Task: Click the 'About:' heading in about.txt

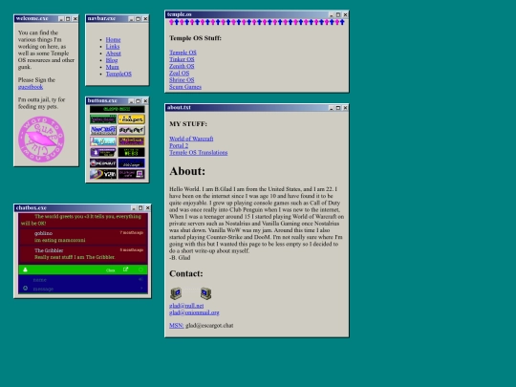Action: pos(187,171)
